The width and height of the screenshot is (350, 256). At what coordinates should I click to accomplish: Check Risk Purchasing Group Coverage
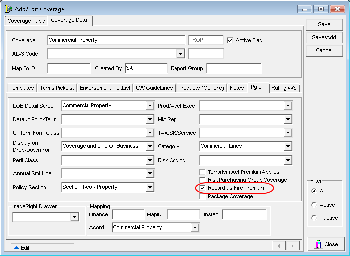pos(202,180)
